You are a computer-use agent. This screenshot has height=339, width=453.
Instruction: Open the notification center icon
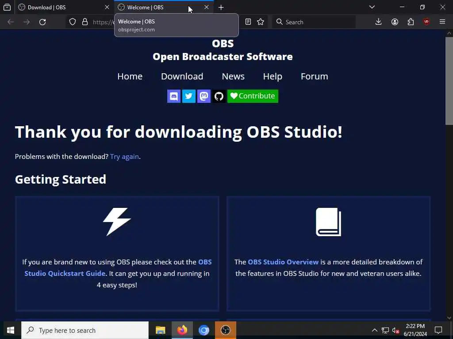(x=438, y=330)
